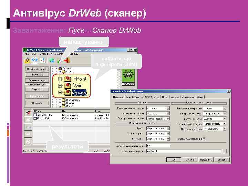This screenshot has height=186, width=248.
Task: Click the Объект column header in results list
Action: tap(47, 111)
